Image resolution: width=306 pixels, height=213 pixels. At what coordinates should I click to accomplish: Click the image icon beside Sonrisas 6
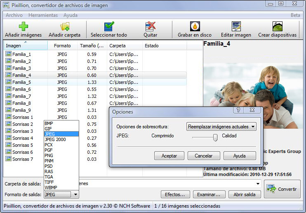[8, 152]
